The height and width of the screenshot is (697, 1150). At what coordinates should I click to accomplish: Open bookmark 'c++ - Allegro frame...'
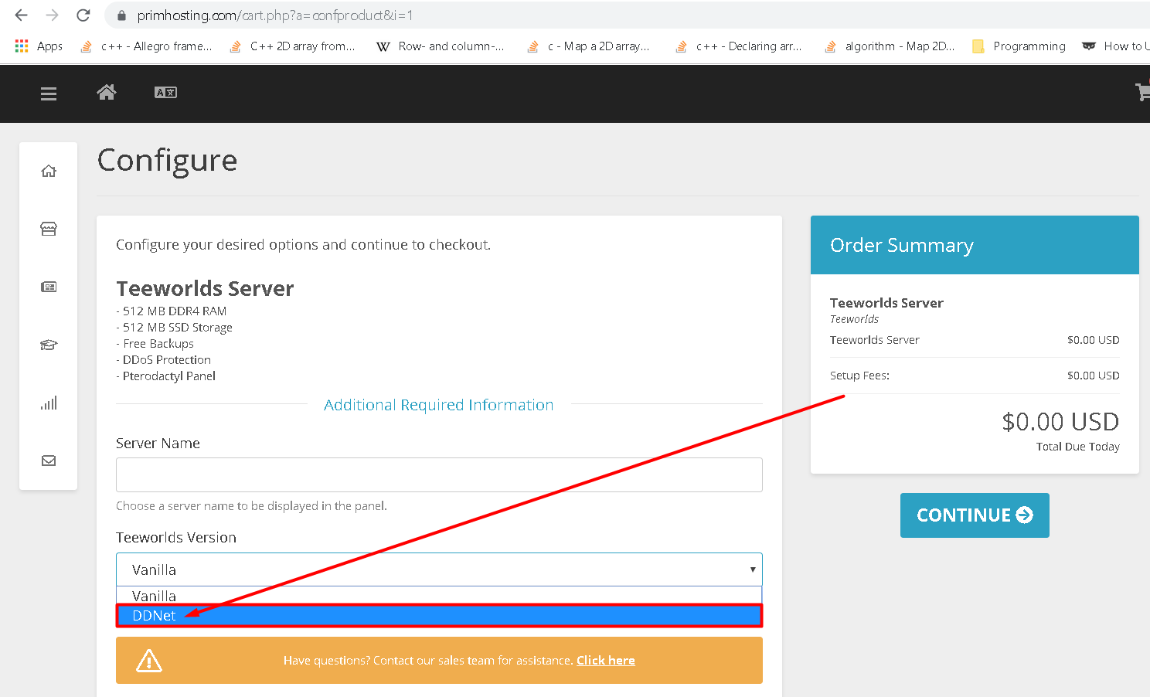[x=146, y=46]
